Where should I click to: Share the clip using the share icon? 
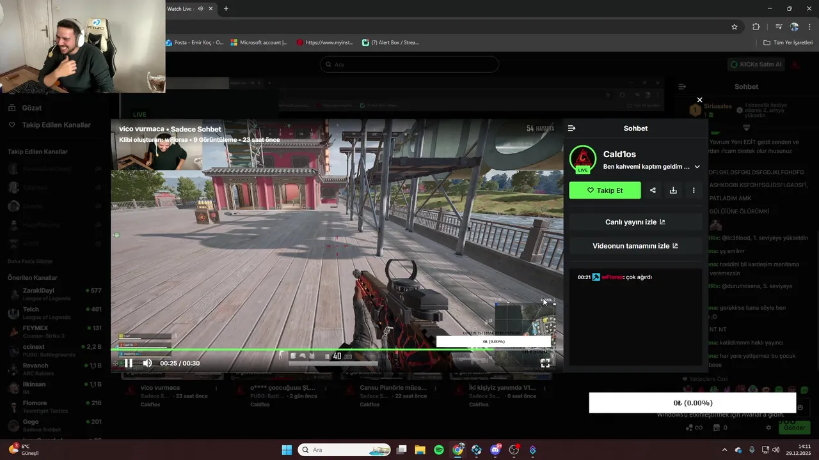click(653, 190)
